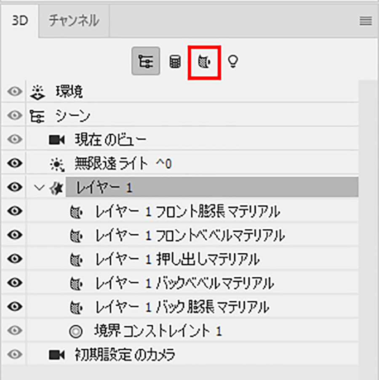Select the 環境 entry
This screenshot has height=380, width=379.
pos(69,92)
